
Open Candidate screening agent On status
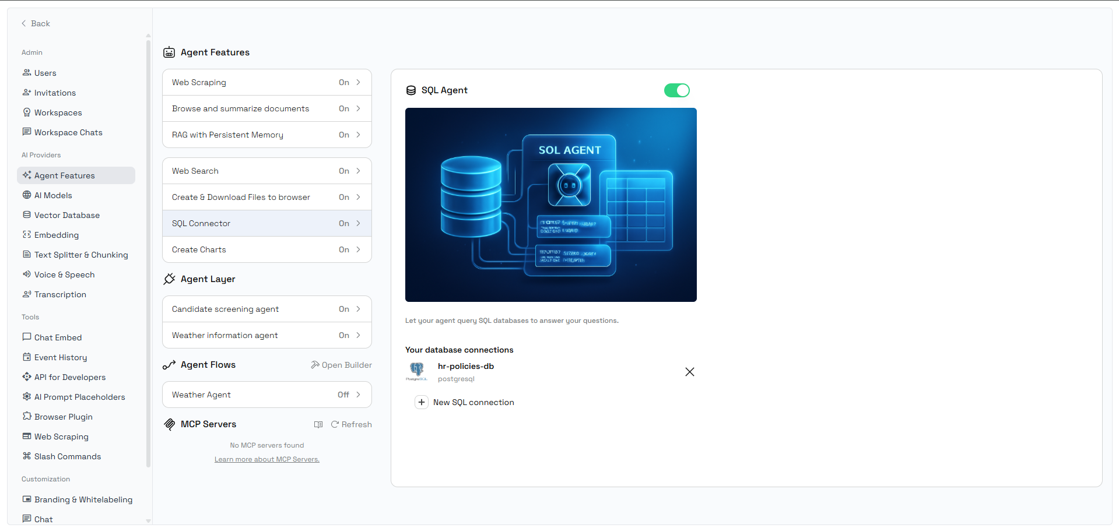pos(344,309)
